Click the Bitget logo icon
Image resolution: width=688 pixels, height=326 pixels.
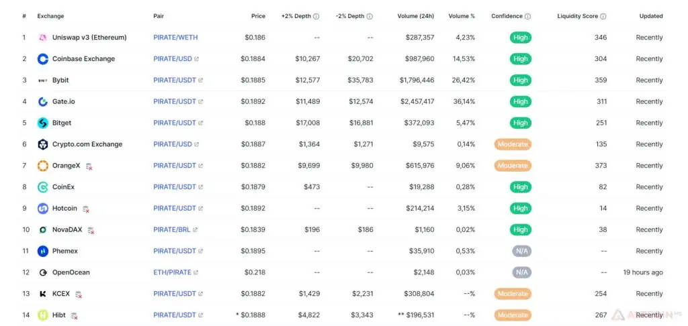42,123
